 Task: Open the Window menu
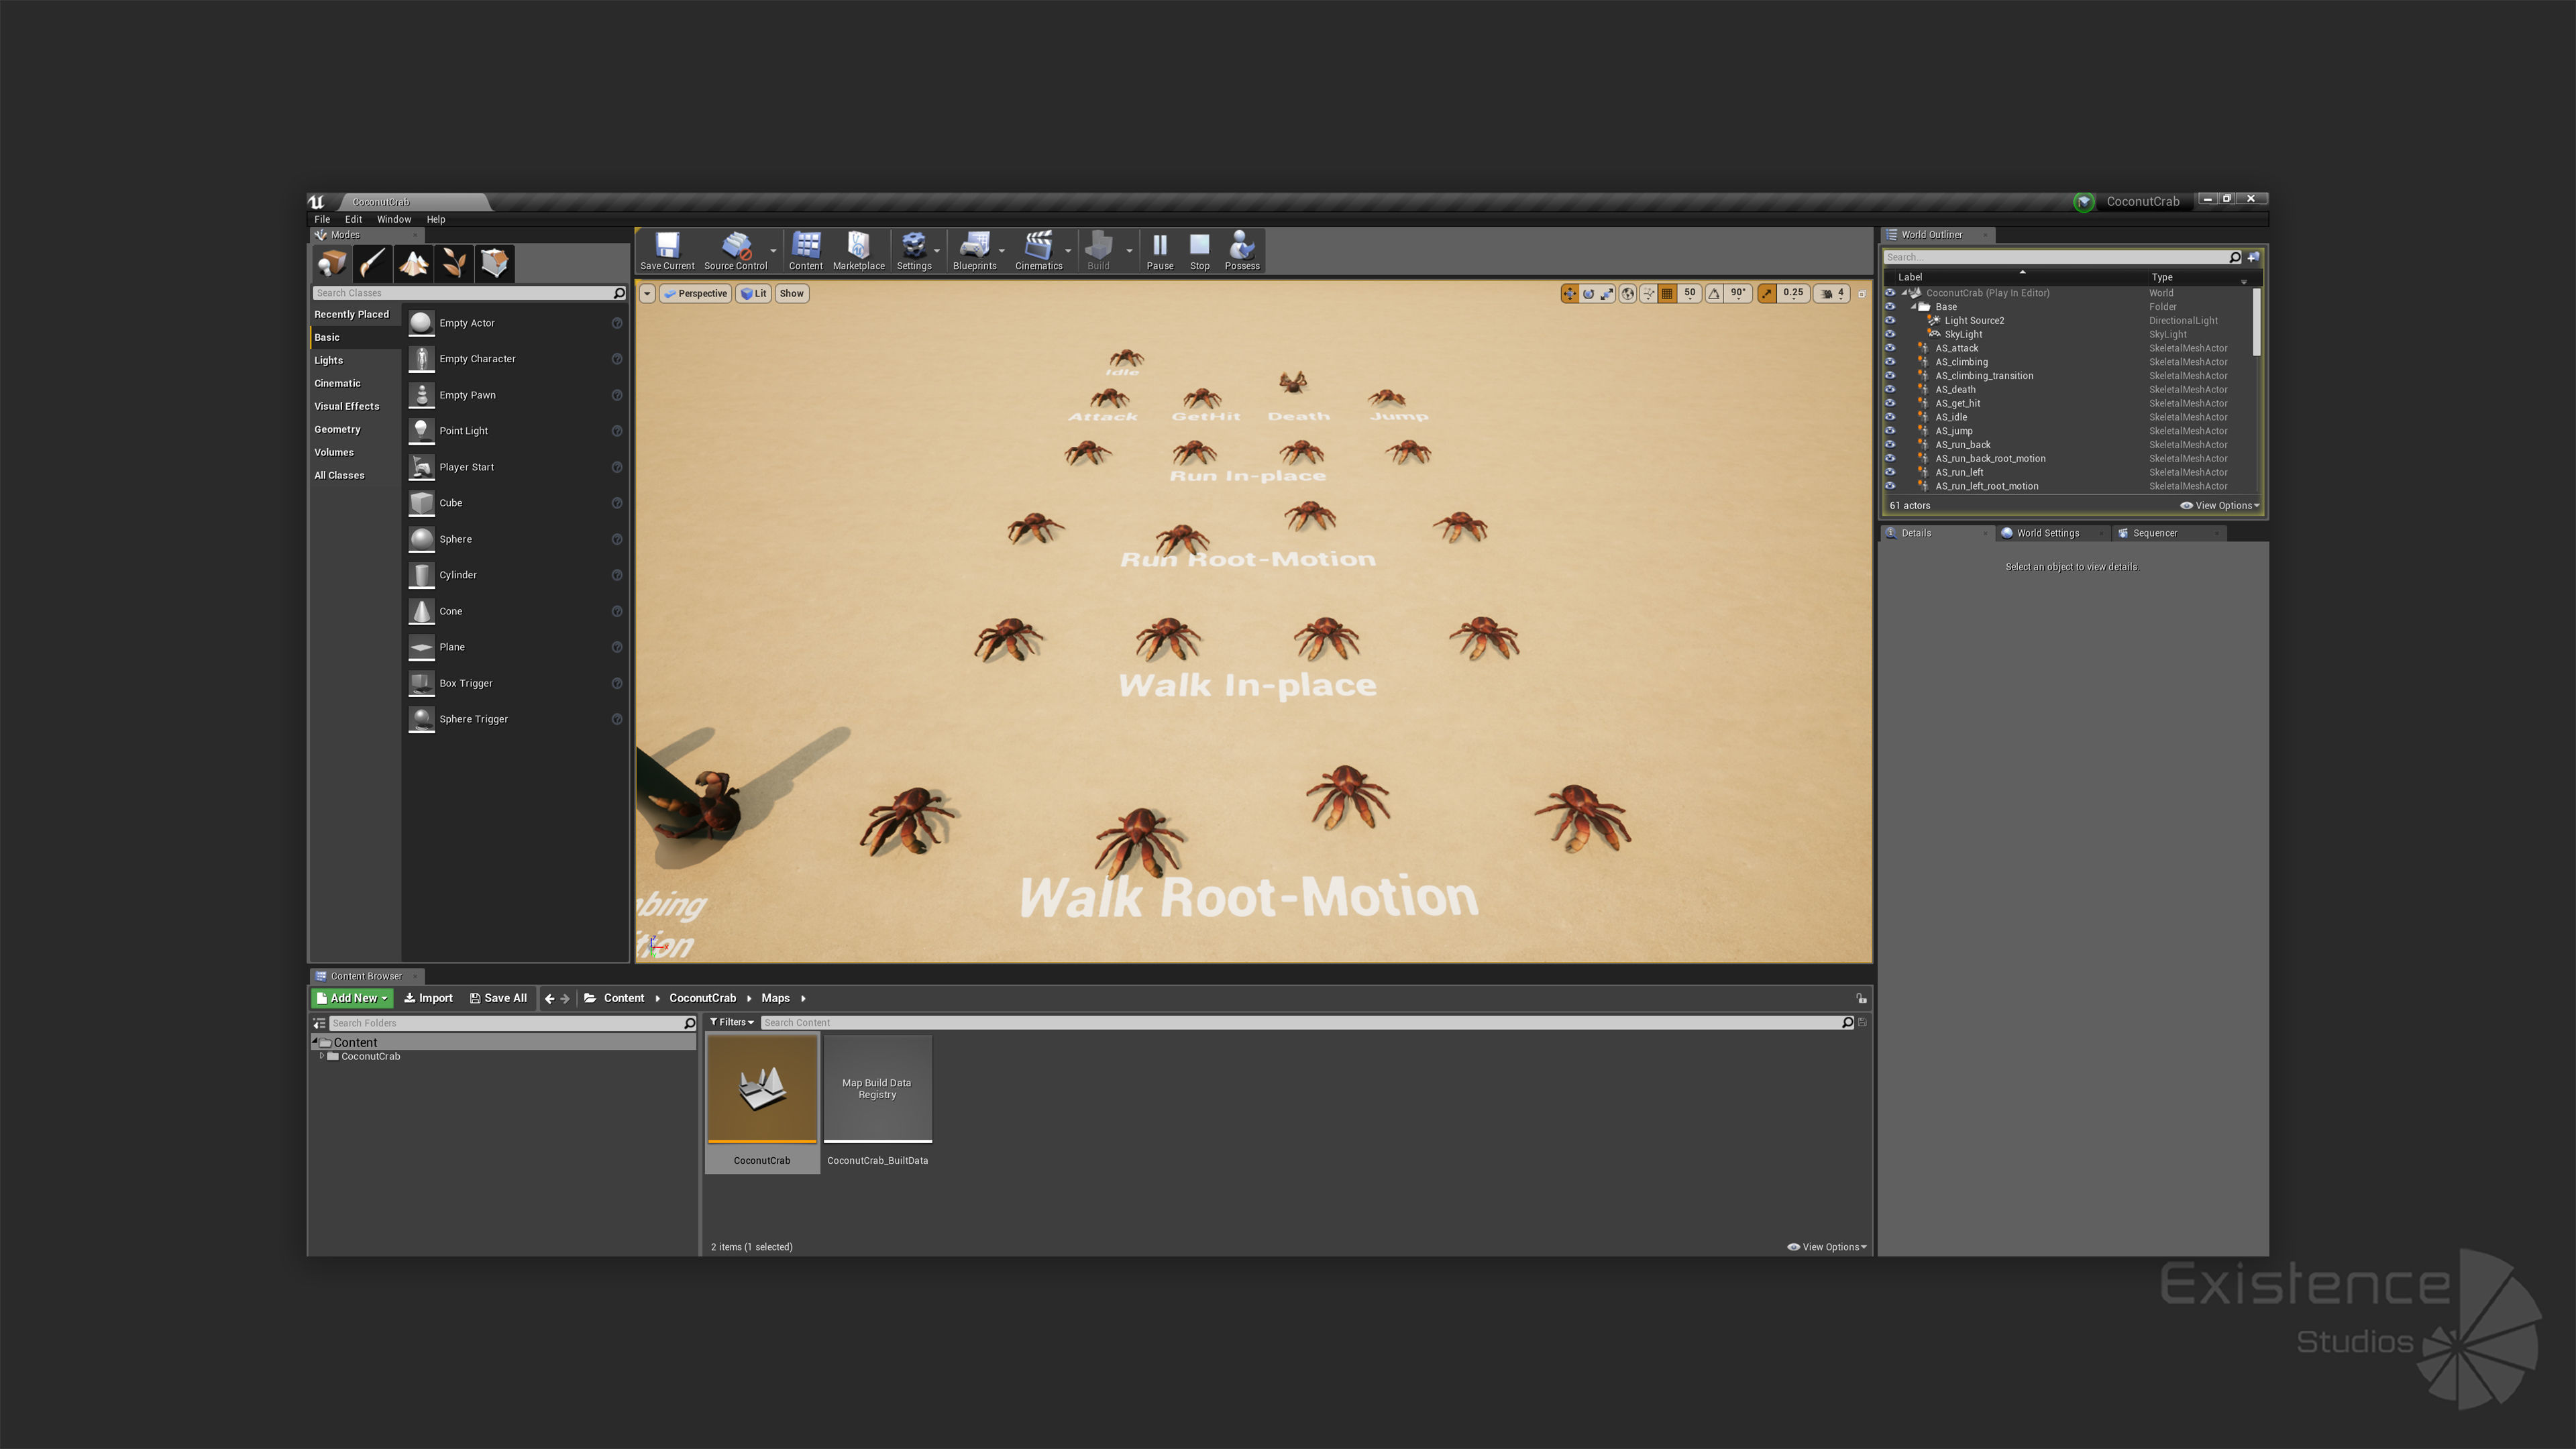(x=393, y=219)
